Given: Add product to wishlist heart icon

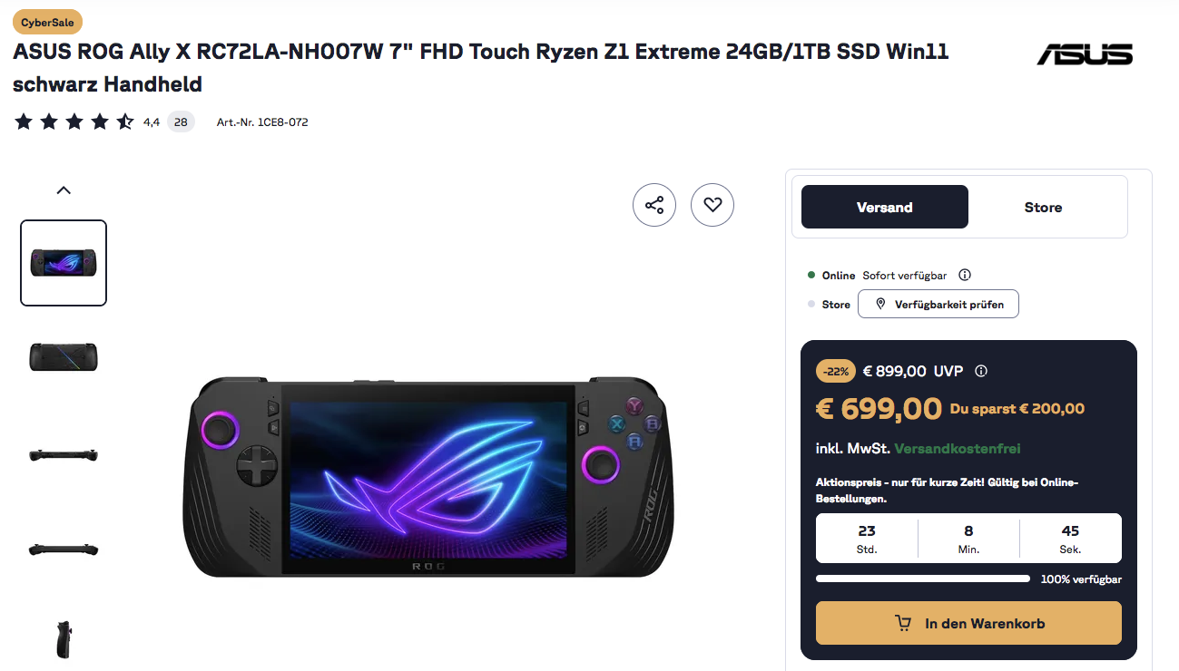Looking at the screenshot, I should click(x=712, y=205).
